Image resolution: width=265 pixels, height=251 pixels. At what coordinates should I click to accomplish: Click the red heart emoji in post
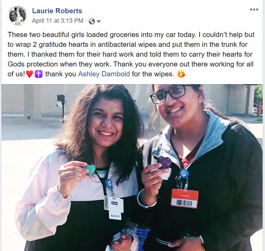(29, 74)
